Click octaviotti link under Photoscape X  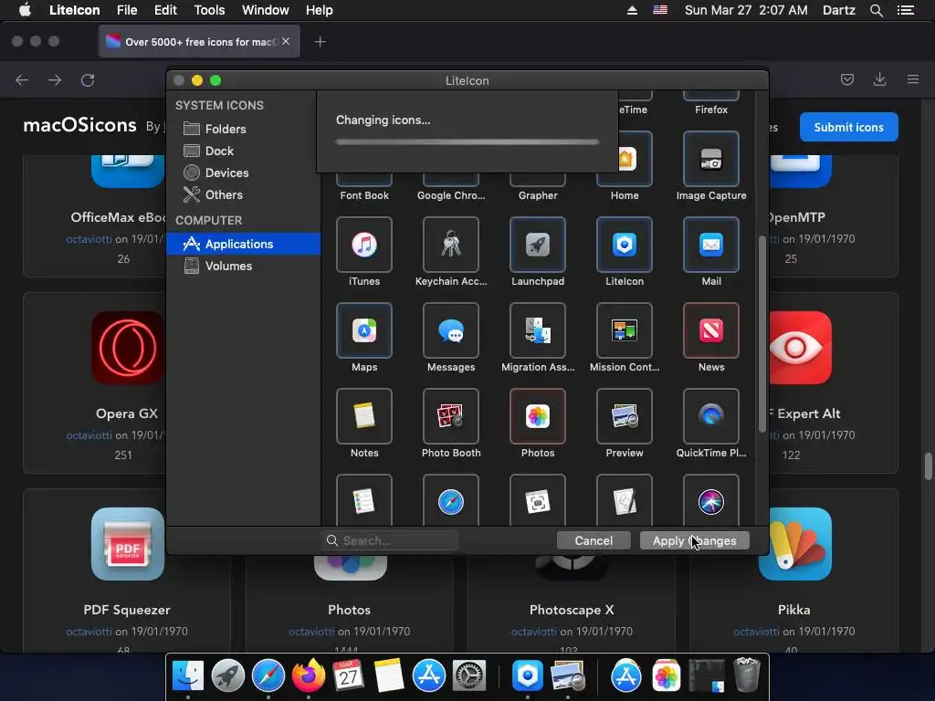533,632
